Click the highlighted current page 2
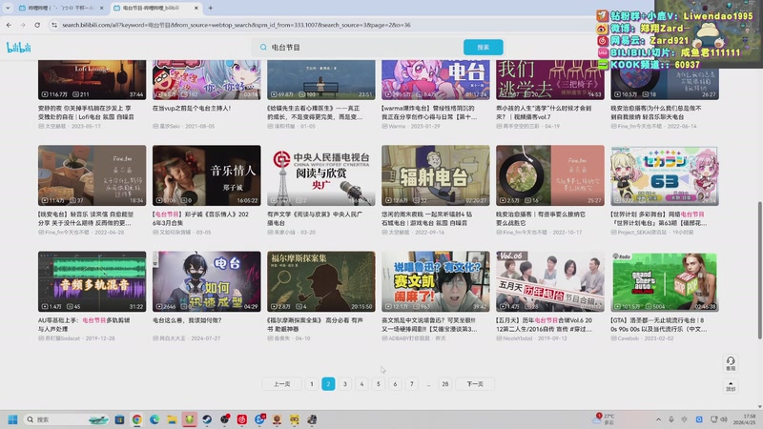763x429 pixels. pyautogui.click(x=328, y=384)
